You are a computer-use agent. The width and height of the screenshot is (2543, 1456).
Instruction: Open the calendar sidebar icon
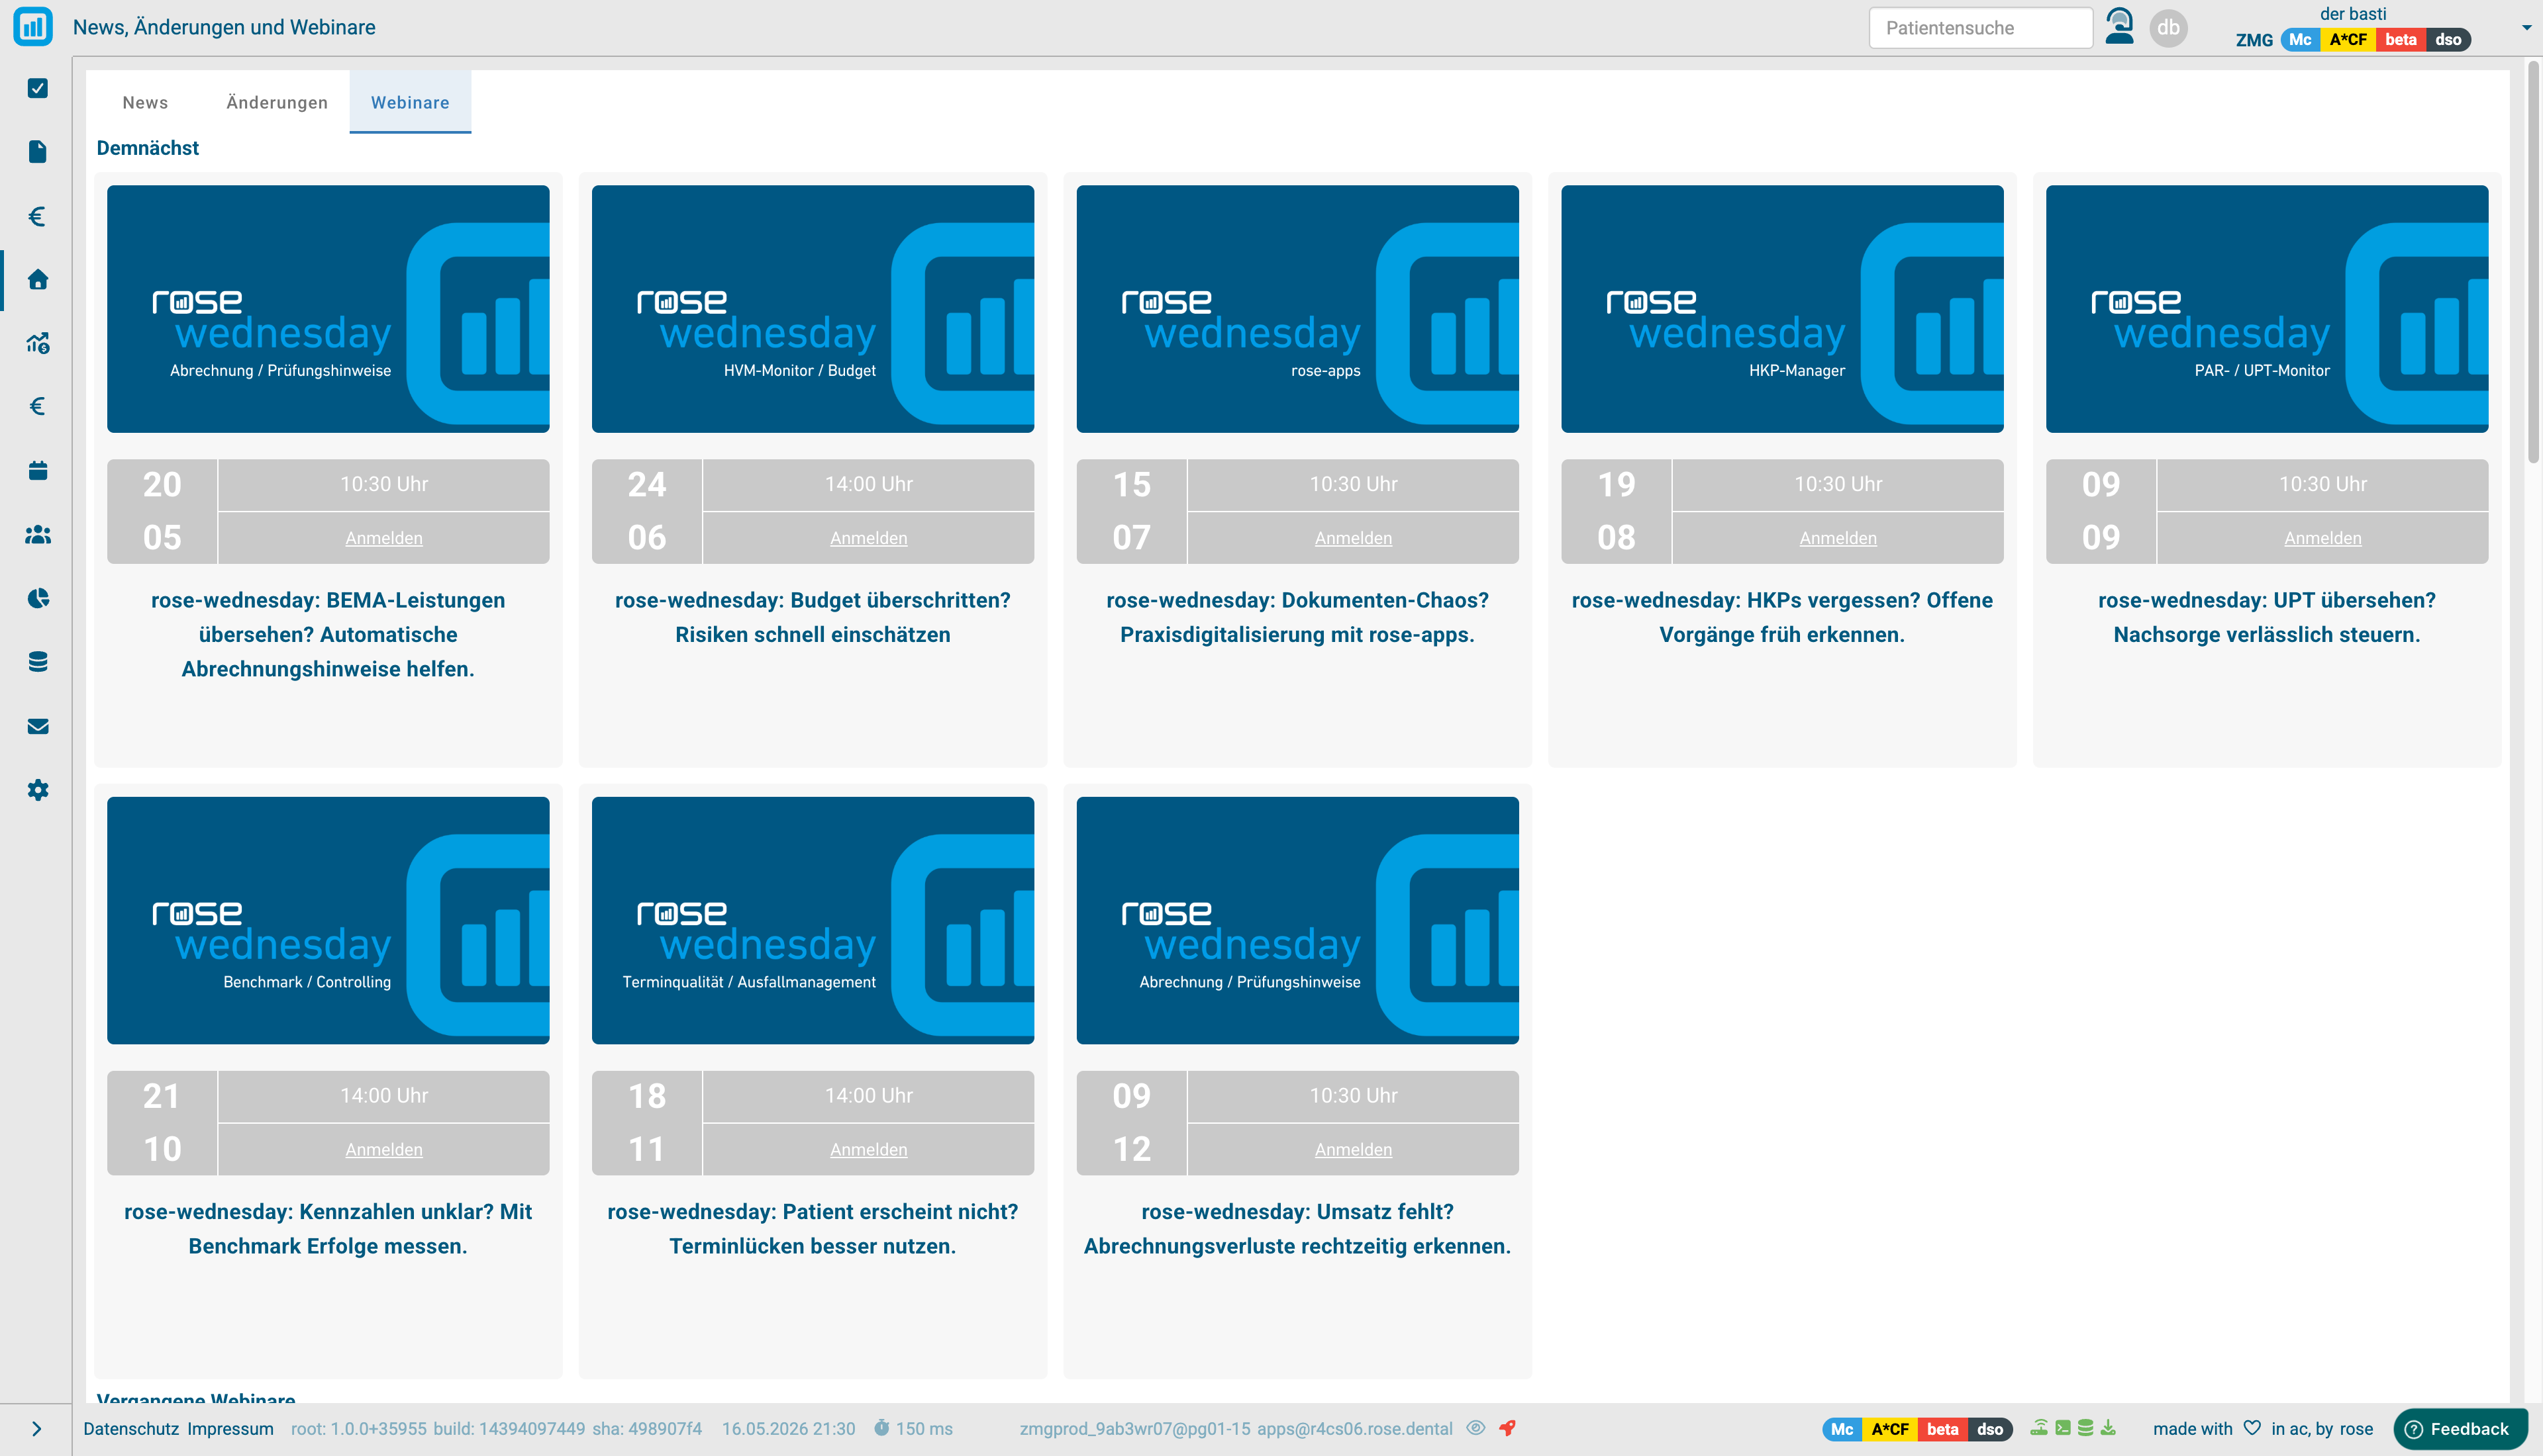tap(38, 470)
